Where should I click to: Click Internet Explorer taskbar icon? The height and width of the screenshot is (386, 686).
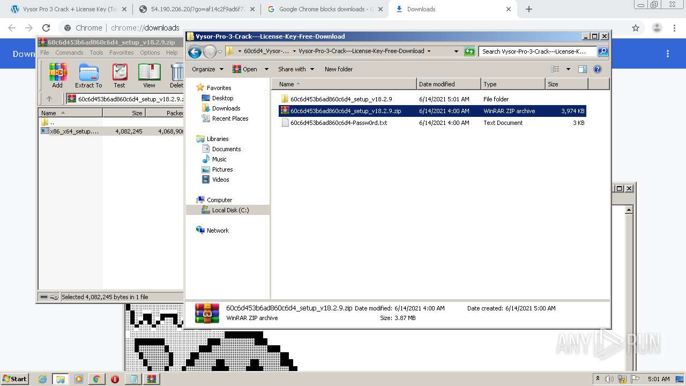(x=42, y=379)
